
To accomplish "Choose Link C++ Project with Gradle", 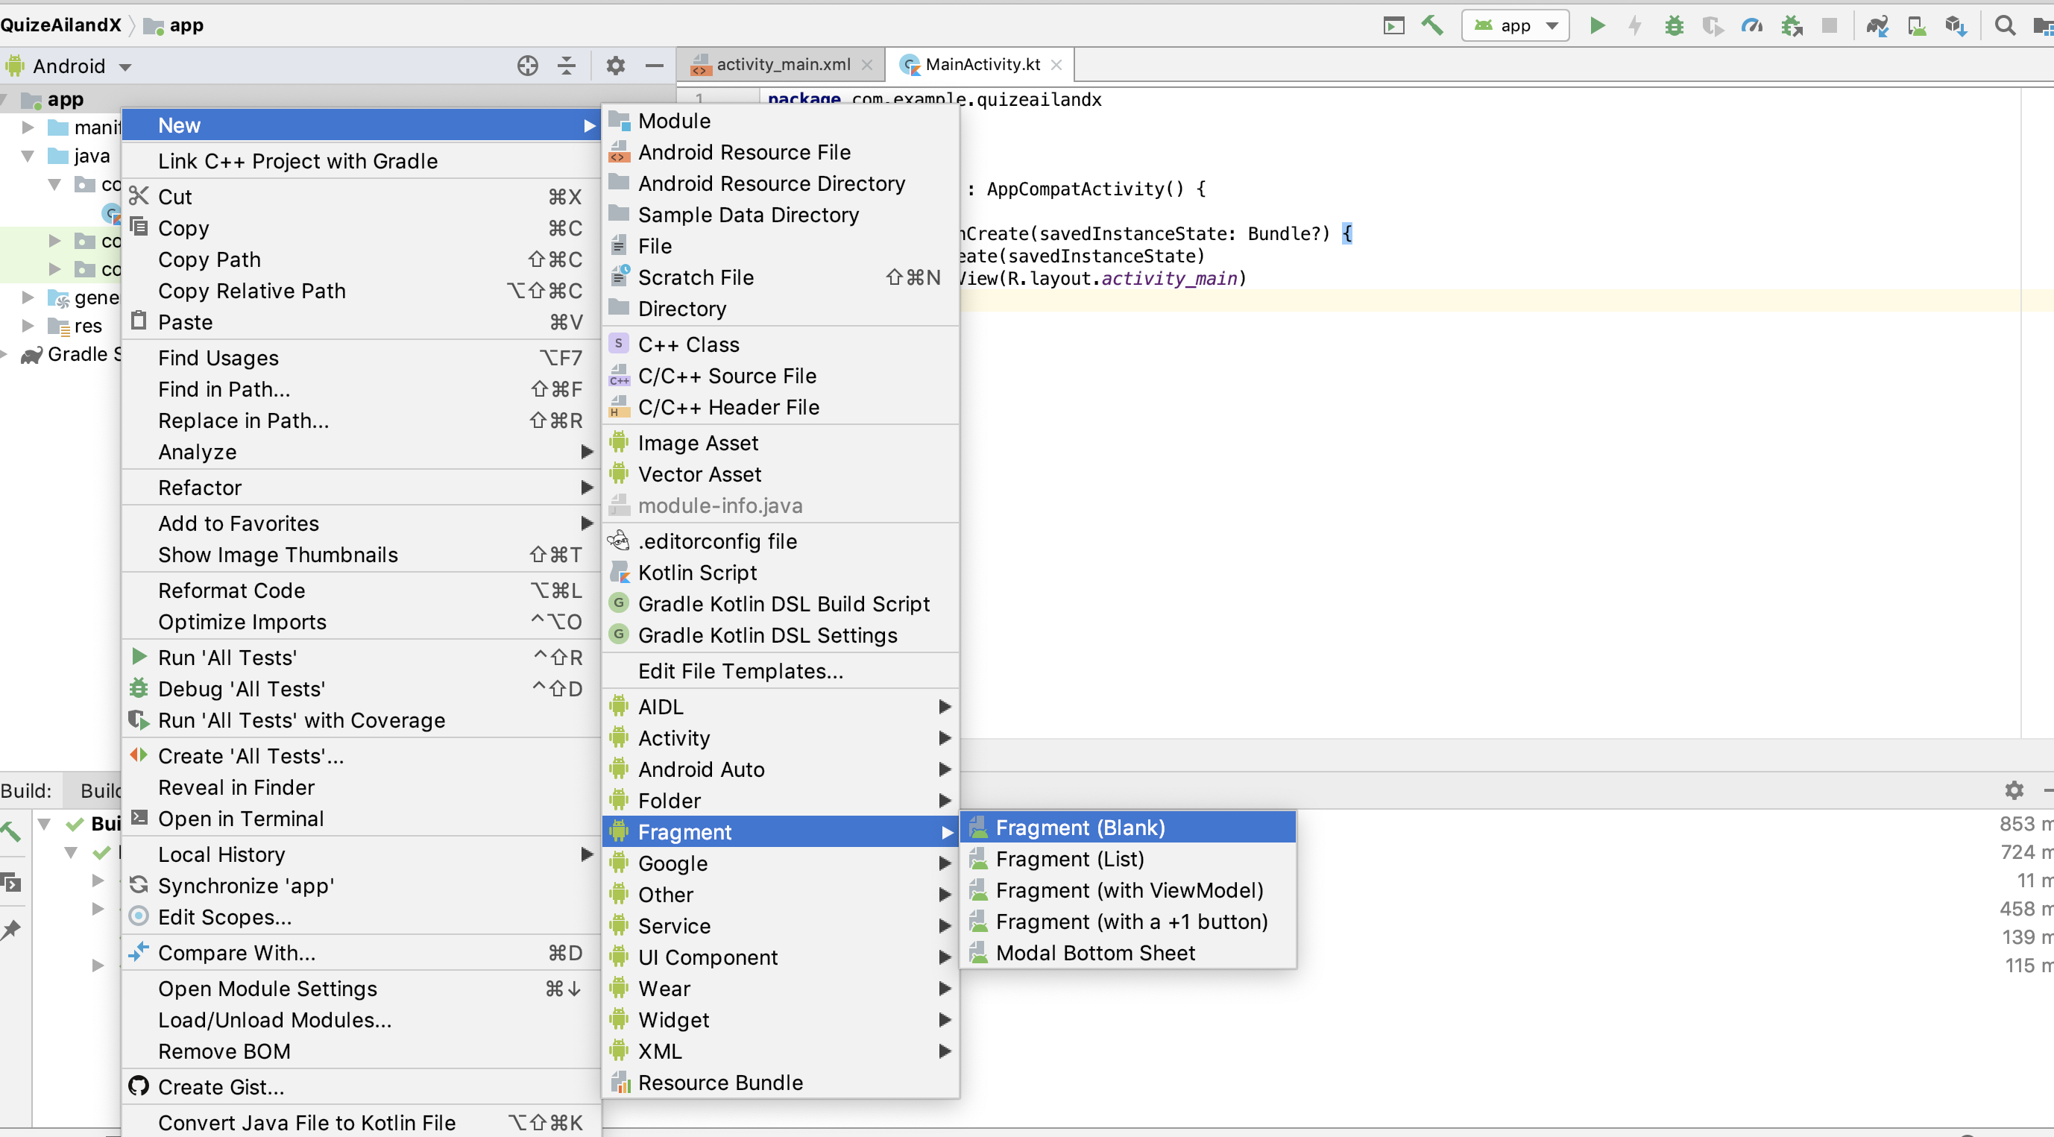I will click(361, 161).
